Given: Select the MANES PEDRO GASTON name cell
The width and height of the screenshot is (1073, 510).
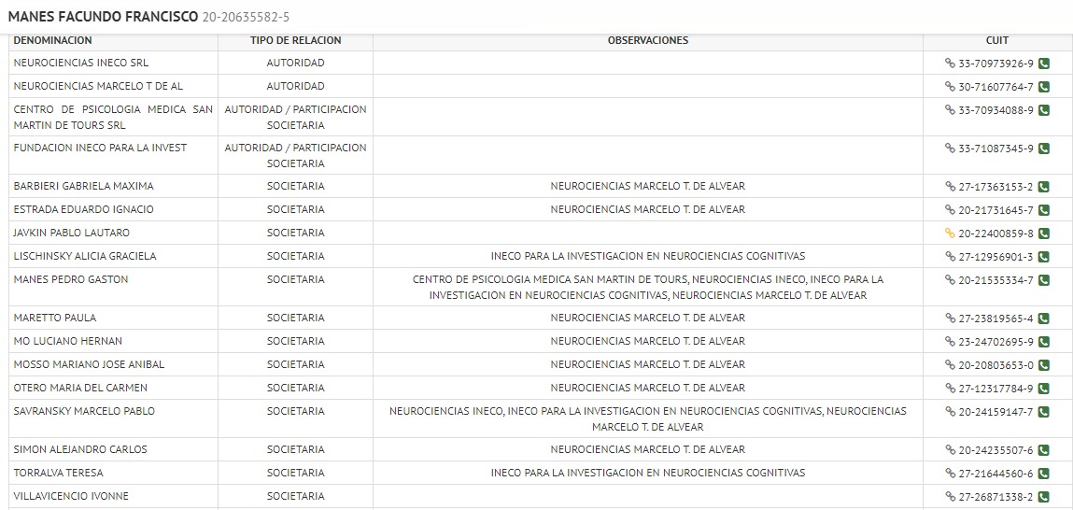Looking at the screenshot, I should tap(113, 287).
